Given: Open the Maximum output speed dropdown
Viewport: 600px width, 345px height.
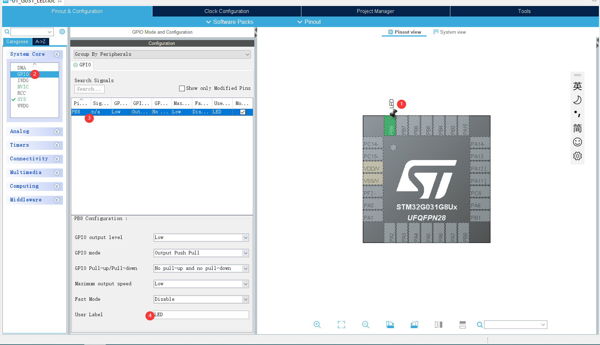Looking at the screenshot, I should click(x=201, y=284).
